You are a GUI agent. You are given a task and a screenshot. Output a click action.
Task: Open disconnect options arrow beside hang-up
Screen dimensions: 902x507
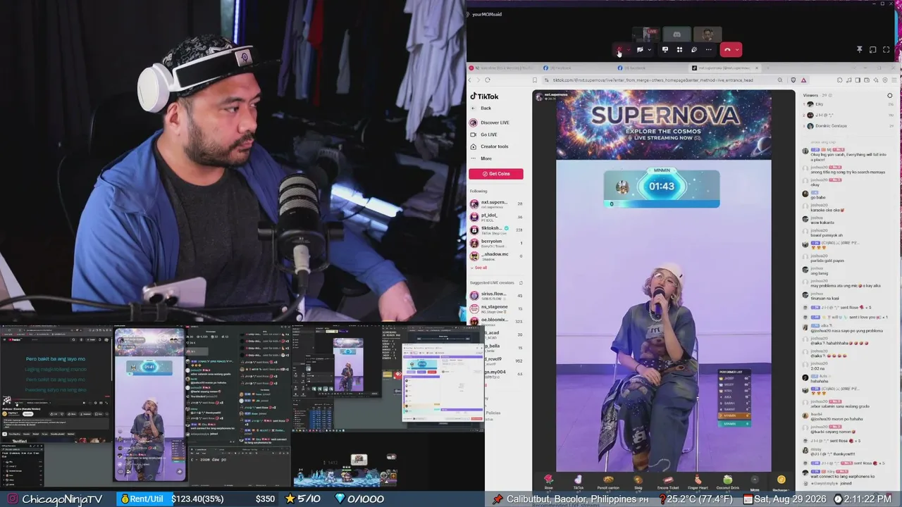[737, 50]
